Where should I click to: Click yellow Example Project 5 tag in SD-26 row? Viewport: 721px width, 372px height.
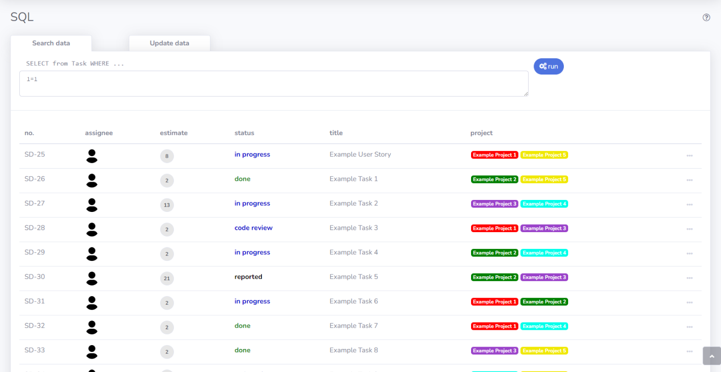tap(545, 179)
